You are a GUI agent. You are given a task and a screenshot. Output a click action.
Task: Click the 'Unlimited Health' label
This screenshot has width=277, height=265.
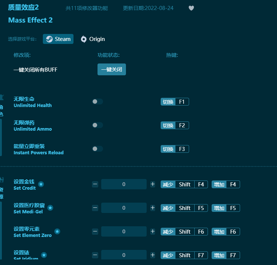click(x=33, y=106)
